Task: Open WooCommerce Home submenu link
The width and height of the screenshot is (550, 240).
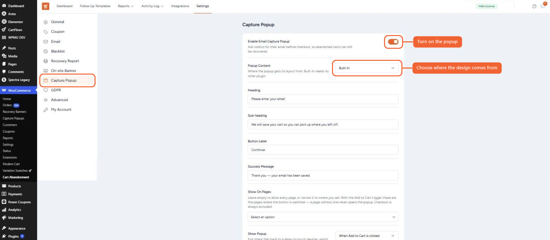Action: 7,99
